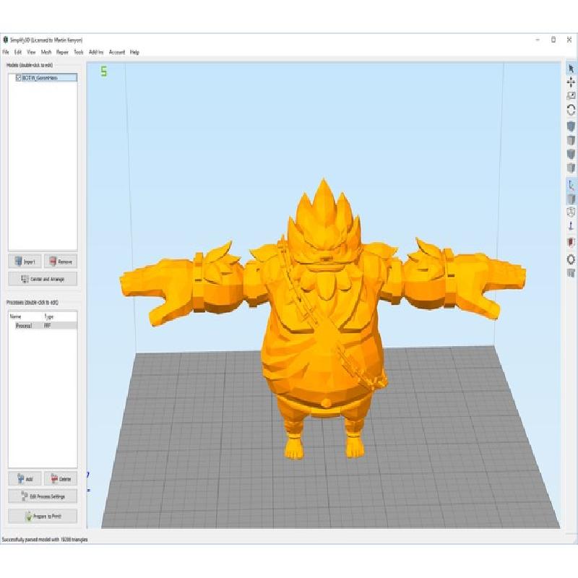Open the View menu
This screenshot has width=578, height=578.
[31, 52]
